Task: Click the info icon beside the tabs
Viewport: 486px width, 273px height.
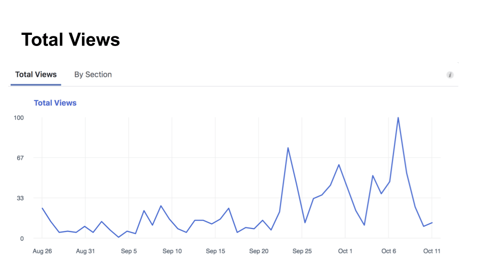Action: [450, 75]
